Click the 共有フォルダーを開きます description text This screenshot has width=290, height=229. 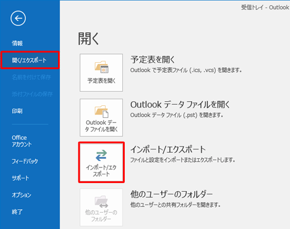click(175, 205)
